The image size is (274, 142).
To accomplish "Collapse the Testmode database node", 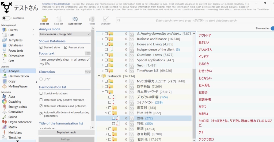I will pyautogui.click(x=99, y=76).
